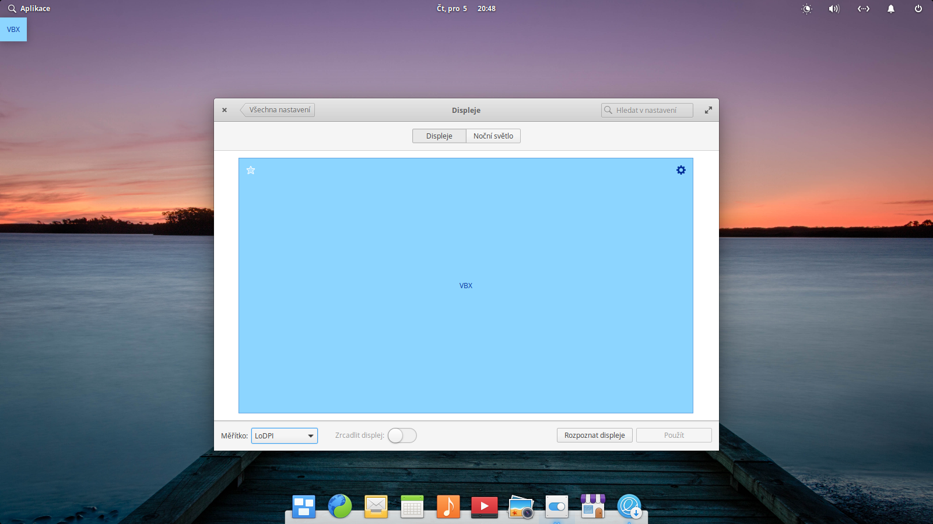Viewport: 933px width, 524px height.
Task: Open the Aplikace menu
Action: coord(28,8)
